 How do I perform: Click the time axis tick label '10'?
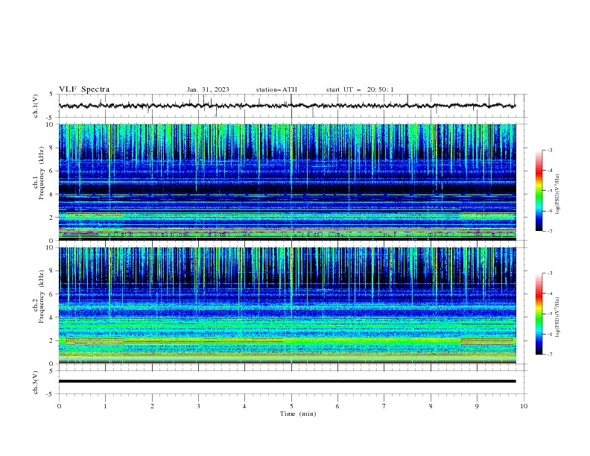click(524, 406)
